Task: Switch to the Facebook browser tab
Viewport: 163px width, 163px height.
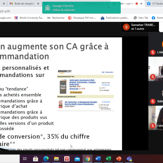Action: coord(155,3)
